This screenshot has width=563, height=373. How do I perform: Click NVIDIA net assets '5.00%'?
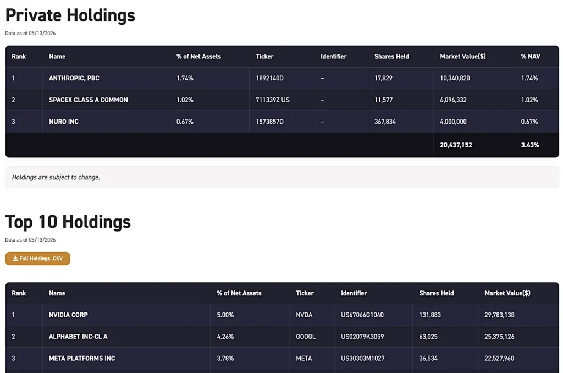(x=225, y=315)
